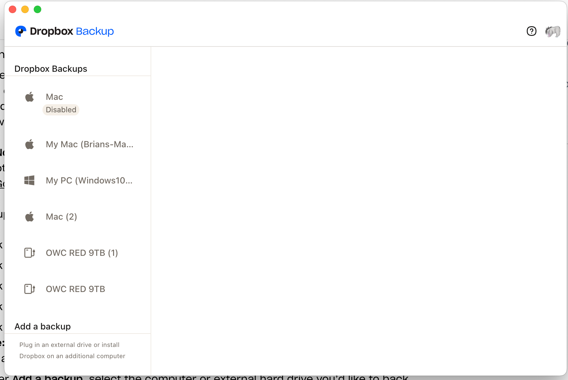The image size is (568, 380).
Task: Click the drive icon beside plain OWC RED 9TB
Action: pos(30,289)
